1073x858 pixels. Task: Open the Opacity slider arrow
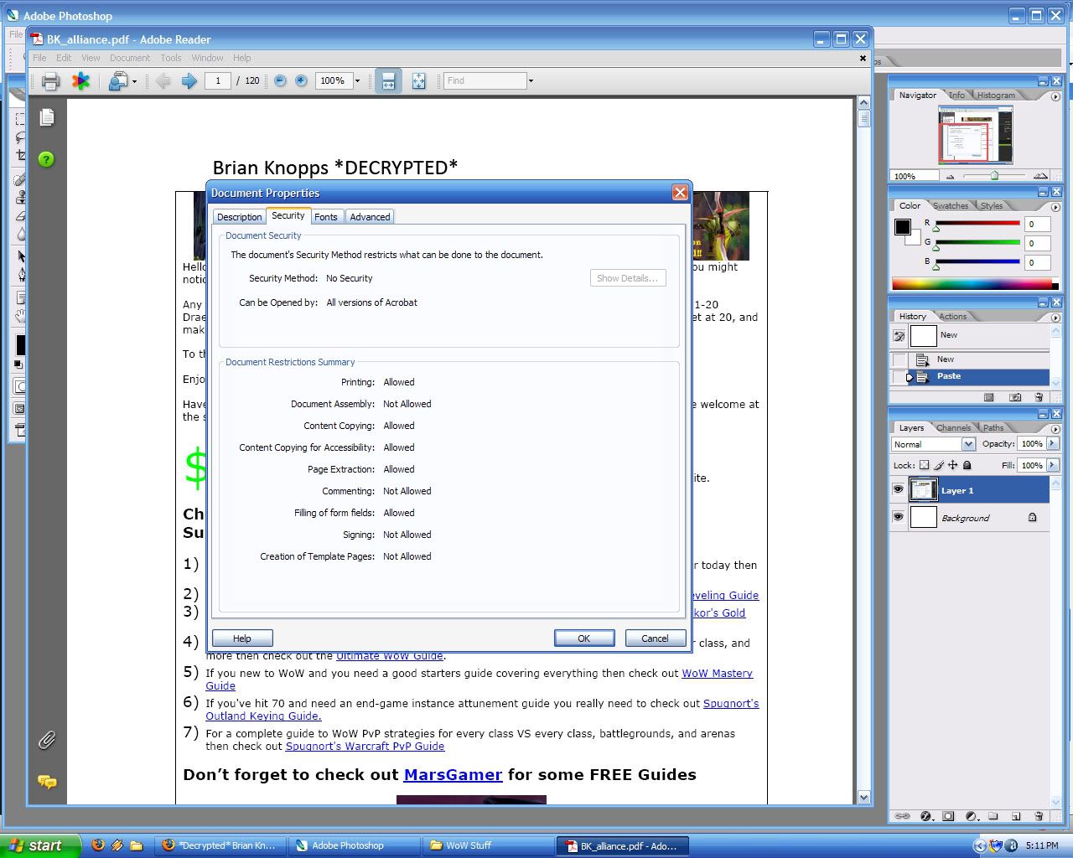coord(1053,443)
